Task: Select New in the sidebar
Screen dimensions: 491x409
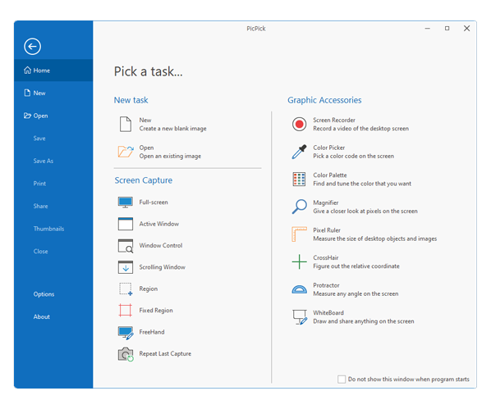Action: 53,93
